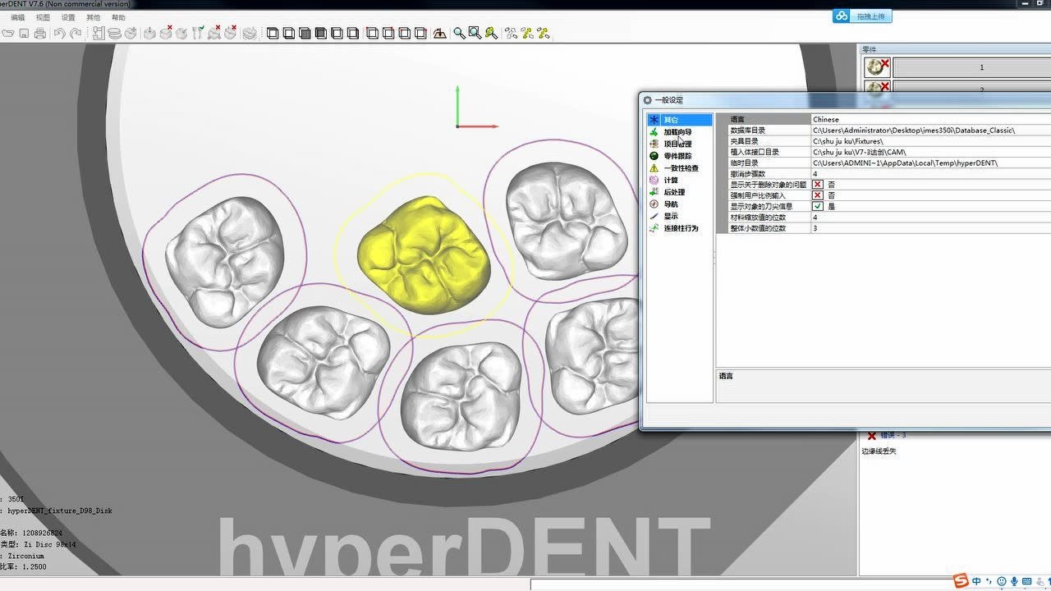Open the 其他 menu from the menu bar
The height and width of the screenshot is (591, 1051).
(x=94, y=16)
